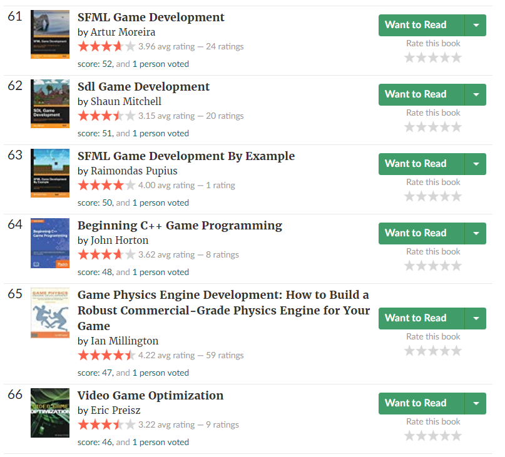Rate Sdl Game Development two stars
Screen dimensions: 505x457
tap(421, 127)
